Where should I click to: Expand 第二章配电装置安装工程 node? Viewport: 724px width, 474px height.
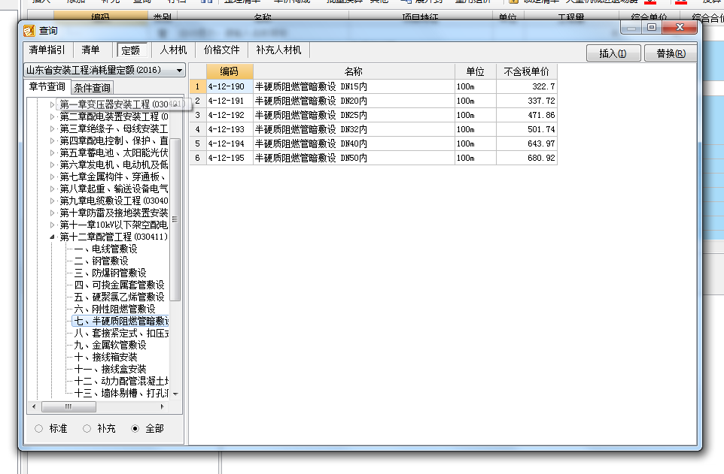pos(52,116)
